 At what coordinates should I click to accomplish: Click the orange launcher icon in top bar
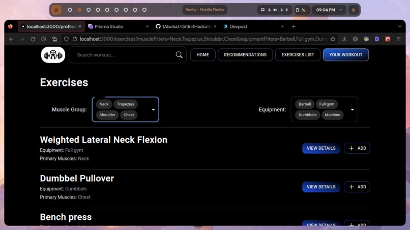[x=56, y=10]
